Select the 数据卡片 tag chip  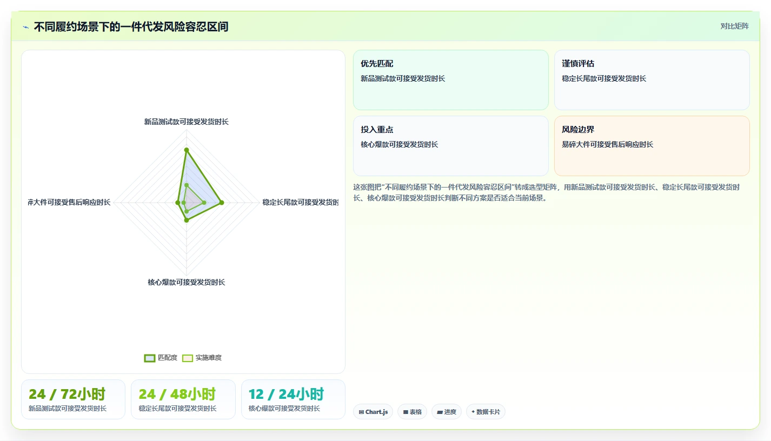click(486, 412)
